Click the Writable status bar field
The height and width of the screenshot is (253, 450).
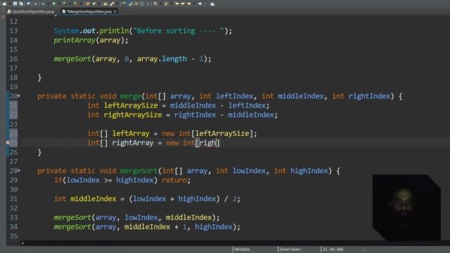(242, 249)
